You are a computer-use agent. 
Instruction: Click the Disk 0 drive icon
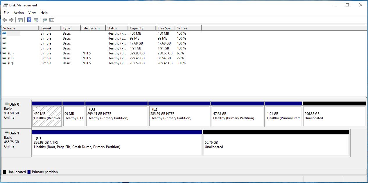coord(6,104)
